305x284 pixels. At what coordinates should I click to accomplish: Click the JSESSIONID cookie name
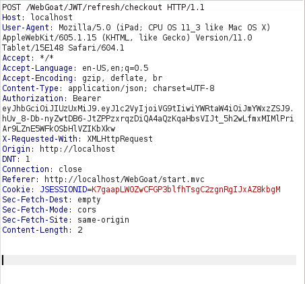tap(63, 190)
